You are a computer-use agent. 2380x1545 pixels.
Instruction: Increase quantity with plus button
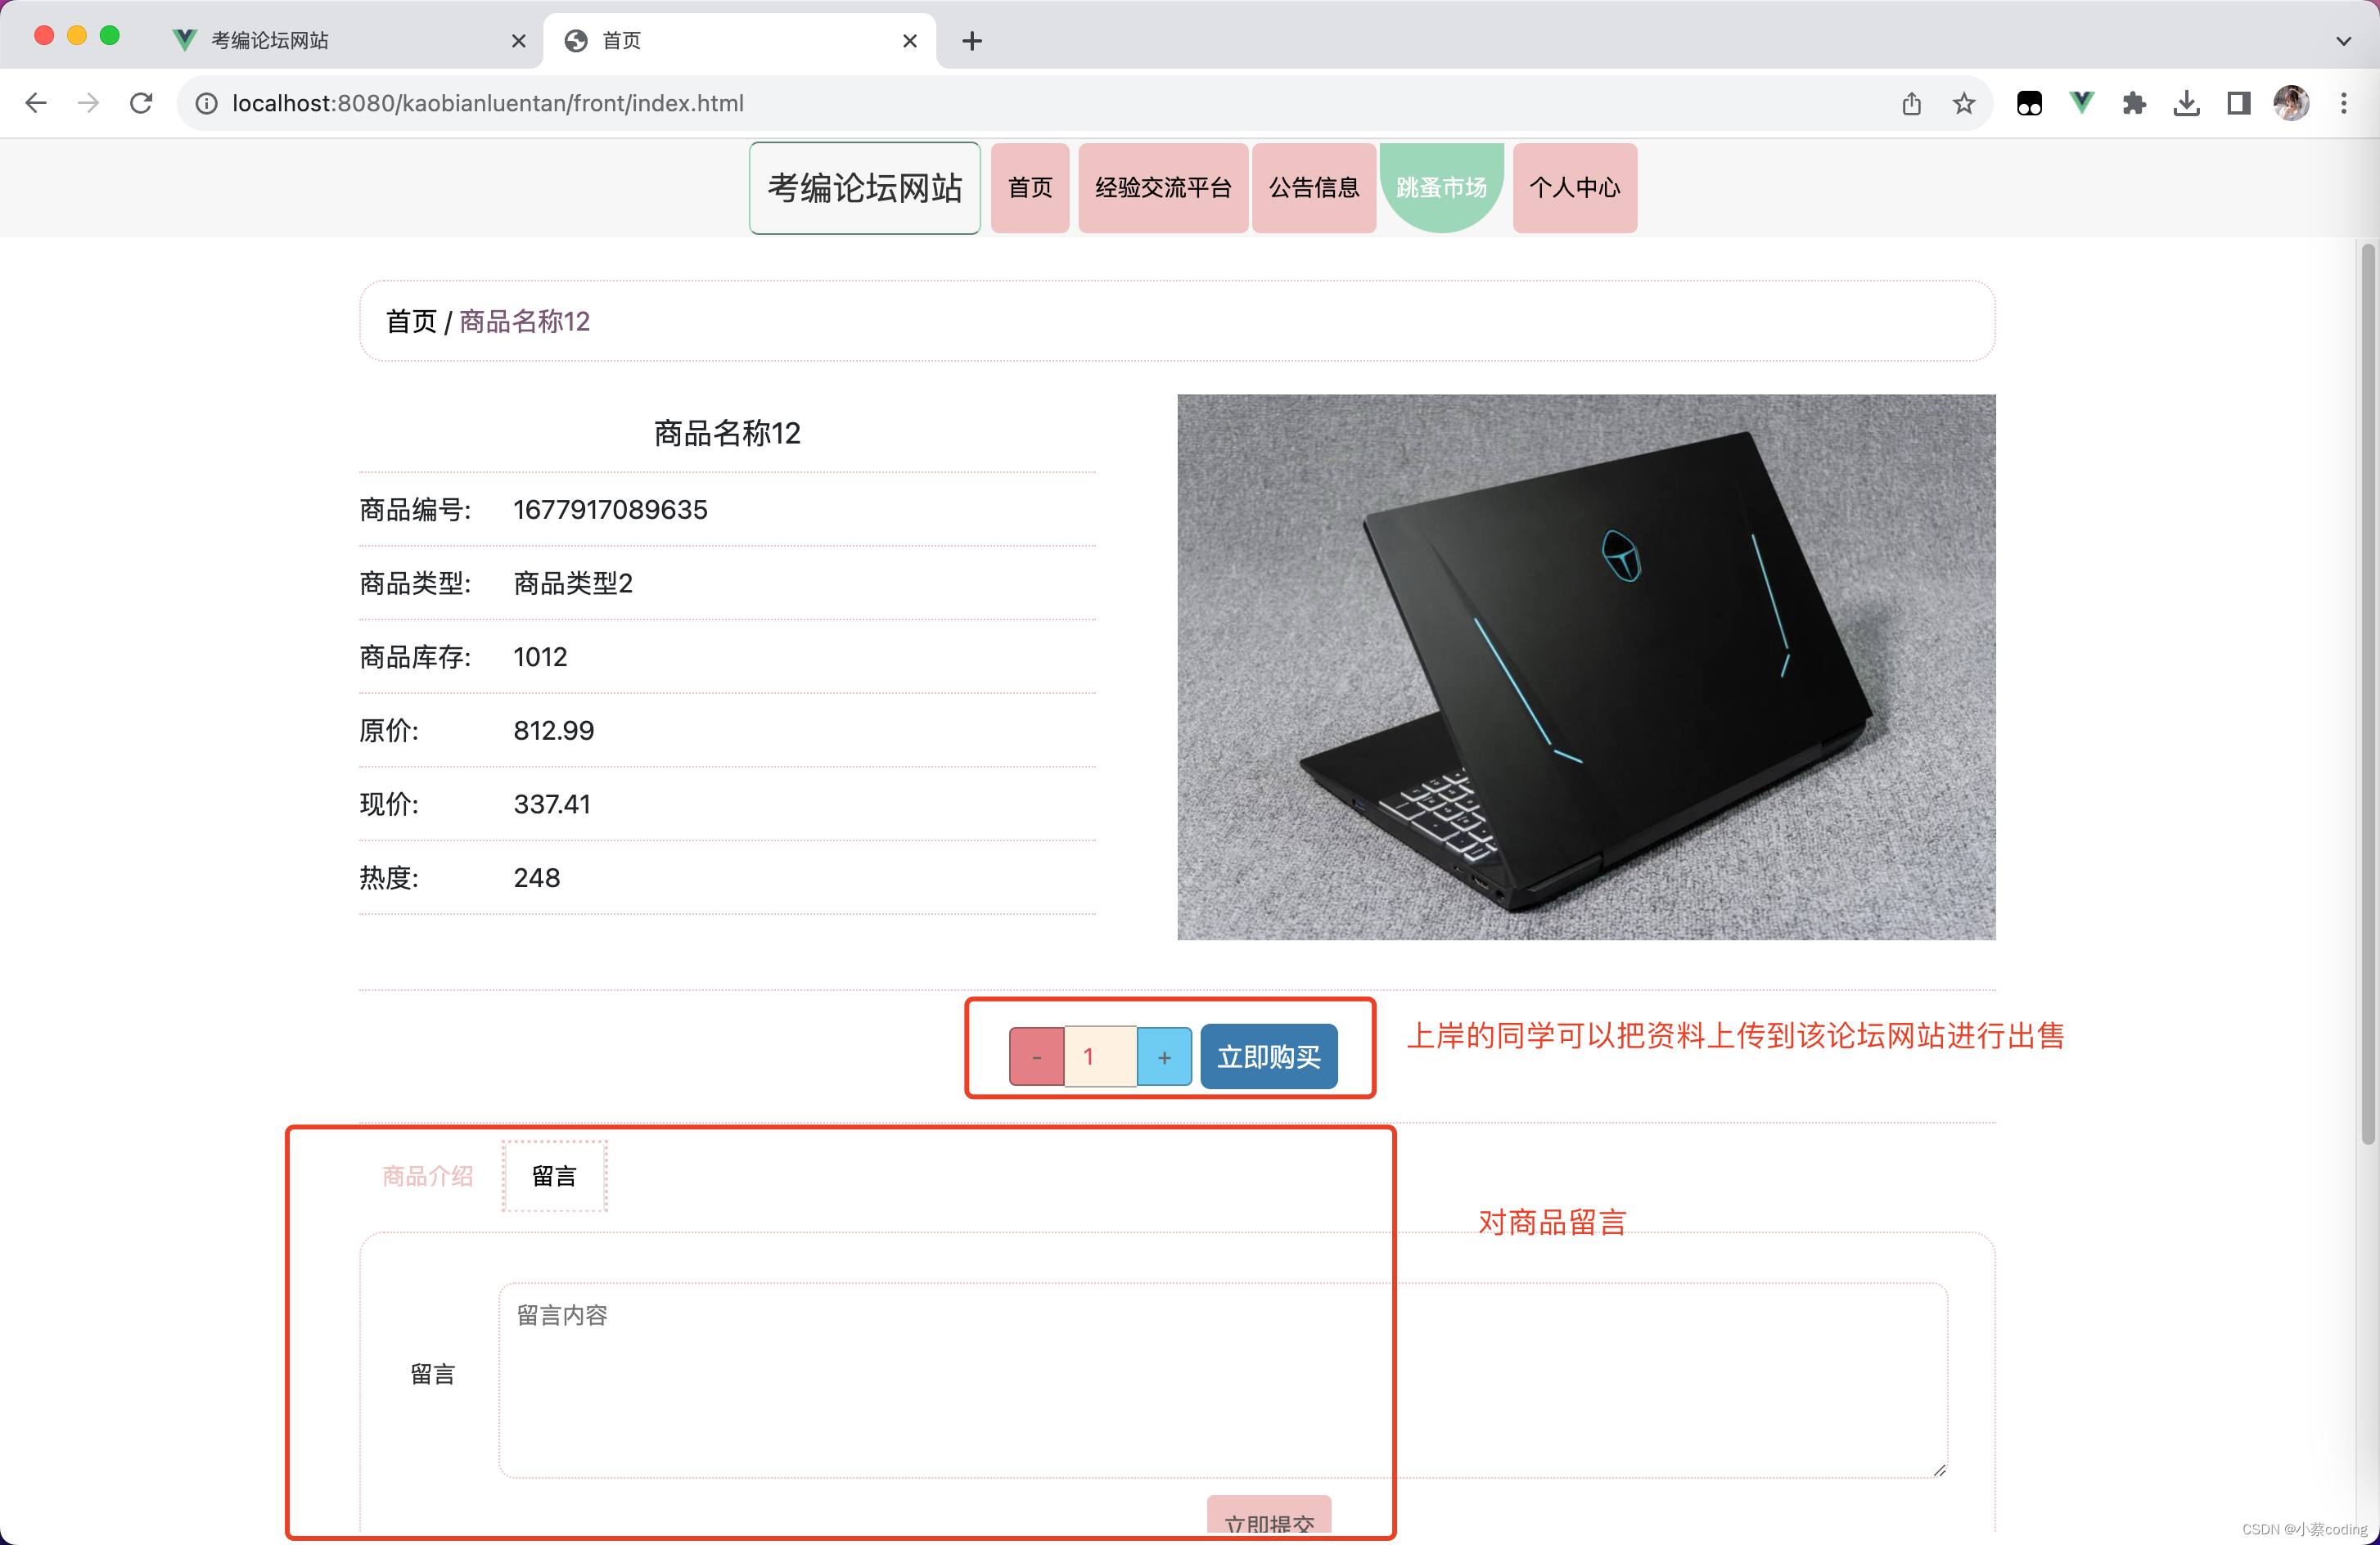click(1164, 1056)
